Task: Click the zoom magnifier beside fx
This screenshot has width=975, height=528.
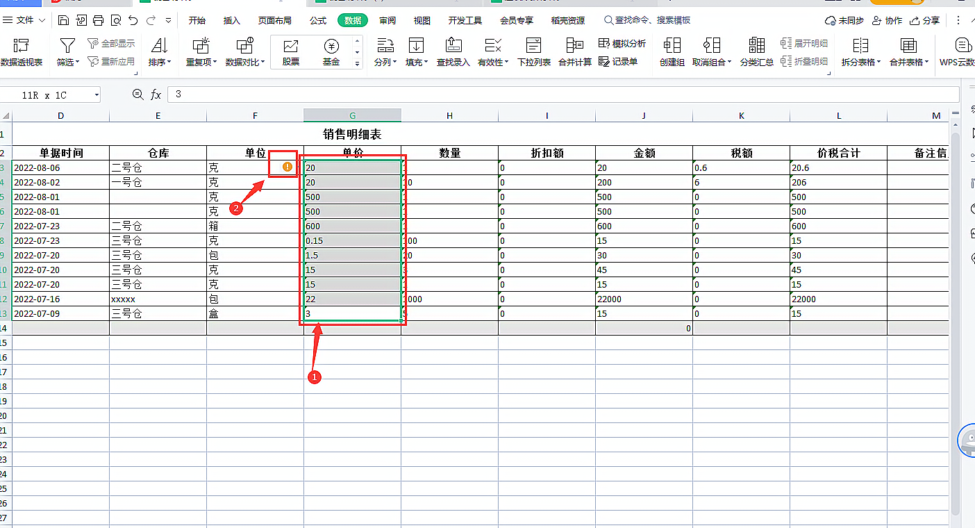Action: (138, 94)
